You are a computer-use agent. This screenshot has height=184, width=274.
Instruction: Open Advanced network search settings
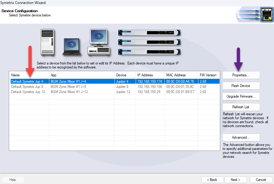[x=241, y=137]
